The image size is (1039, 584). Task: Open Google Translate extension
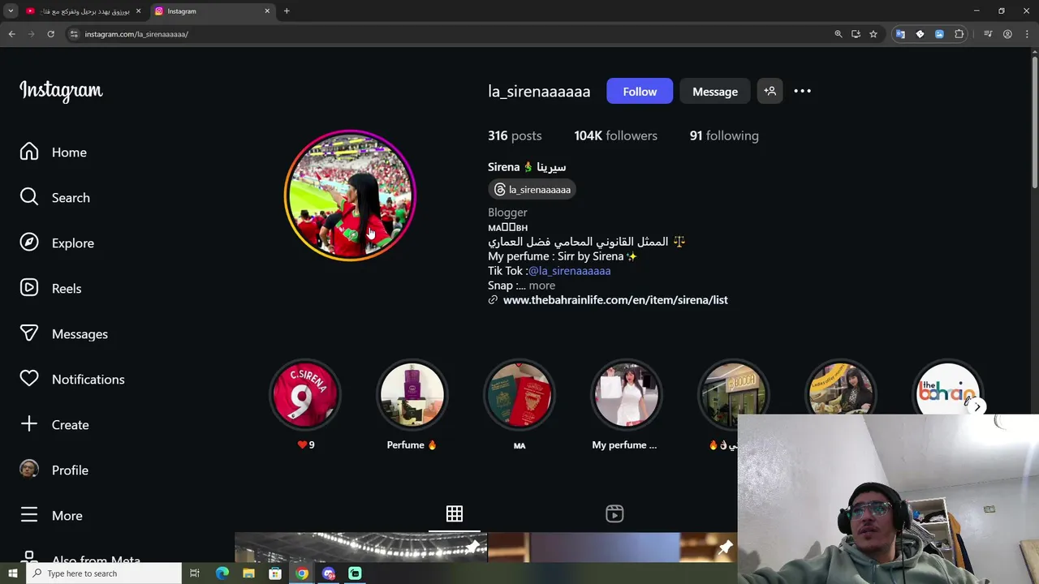tap(900, 34)
